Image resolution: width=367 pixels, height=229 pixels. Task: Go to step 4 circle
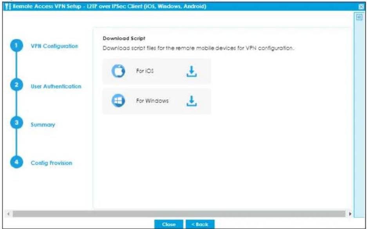[16, 162]
